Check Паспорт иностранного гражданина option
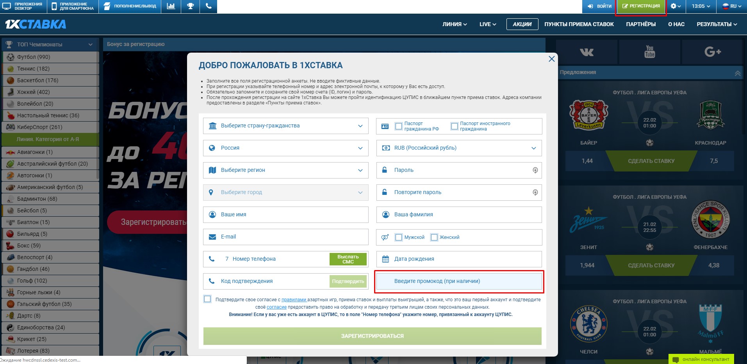Image resolution: width=747 pixels, height=364 pixels. pyautogui.click(x=454, y=126)
